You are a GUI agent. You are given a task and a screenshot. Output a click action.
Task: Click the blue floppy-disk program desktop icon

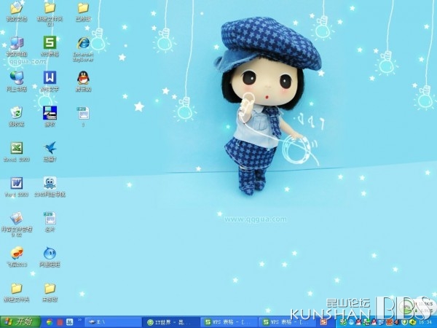click(50, 113)
